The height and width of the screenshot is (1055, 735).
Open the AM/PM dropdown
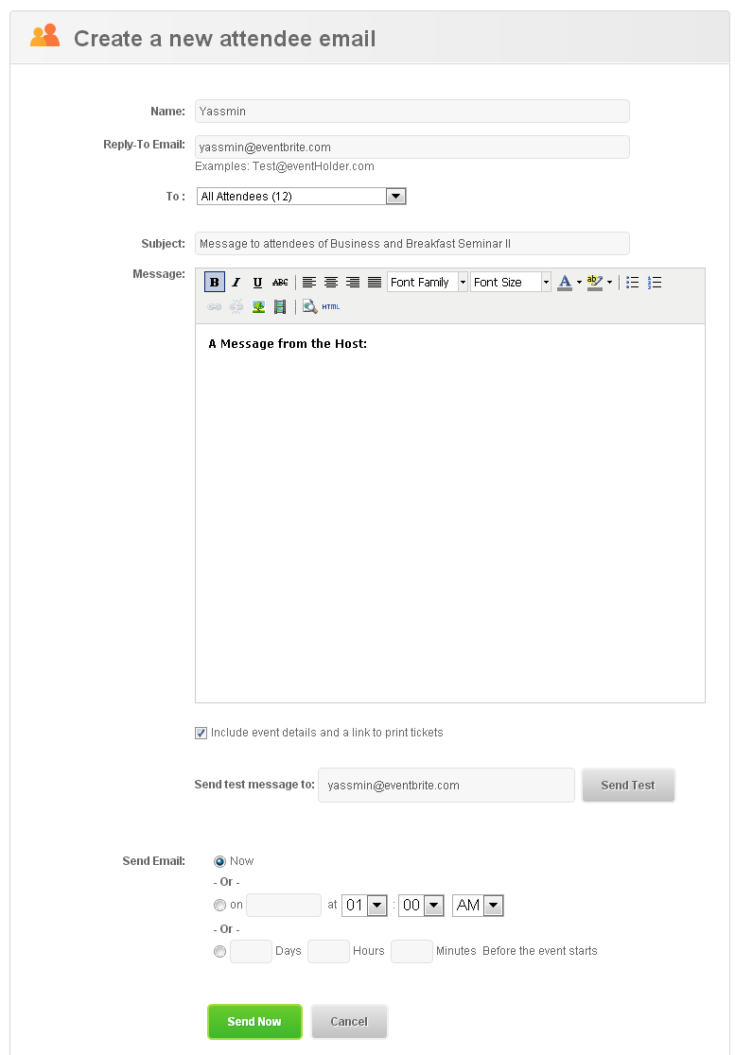click(x=478, y=906)
